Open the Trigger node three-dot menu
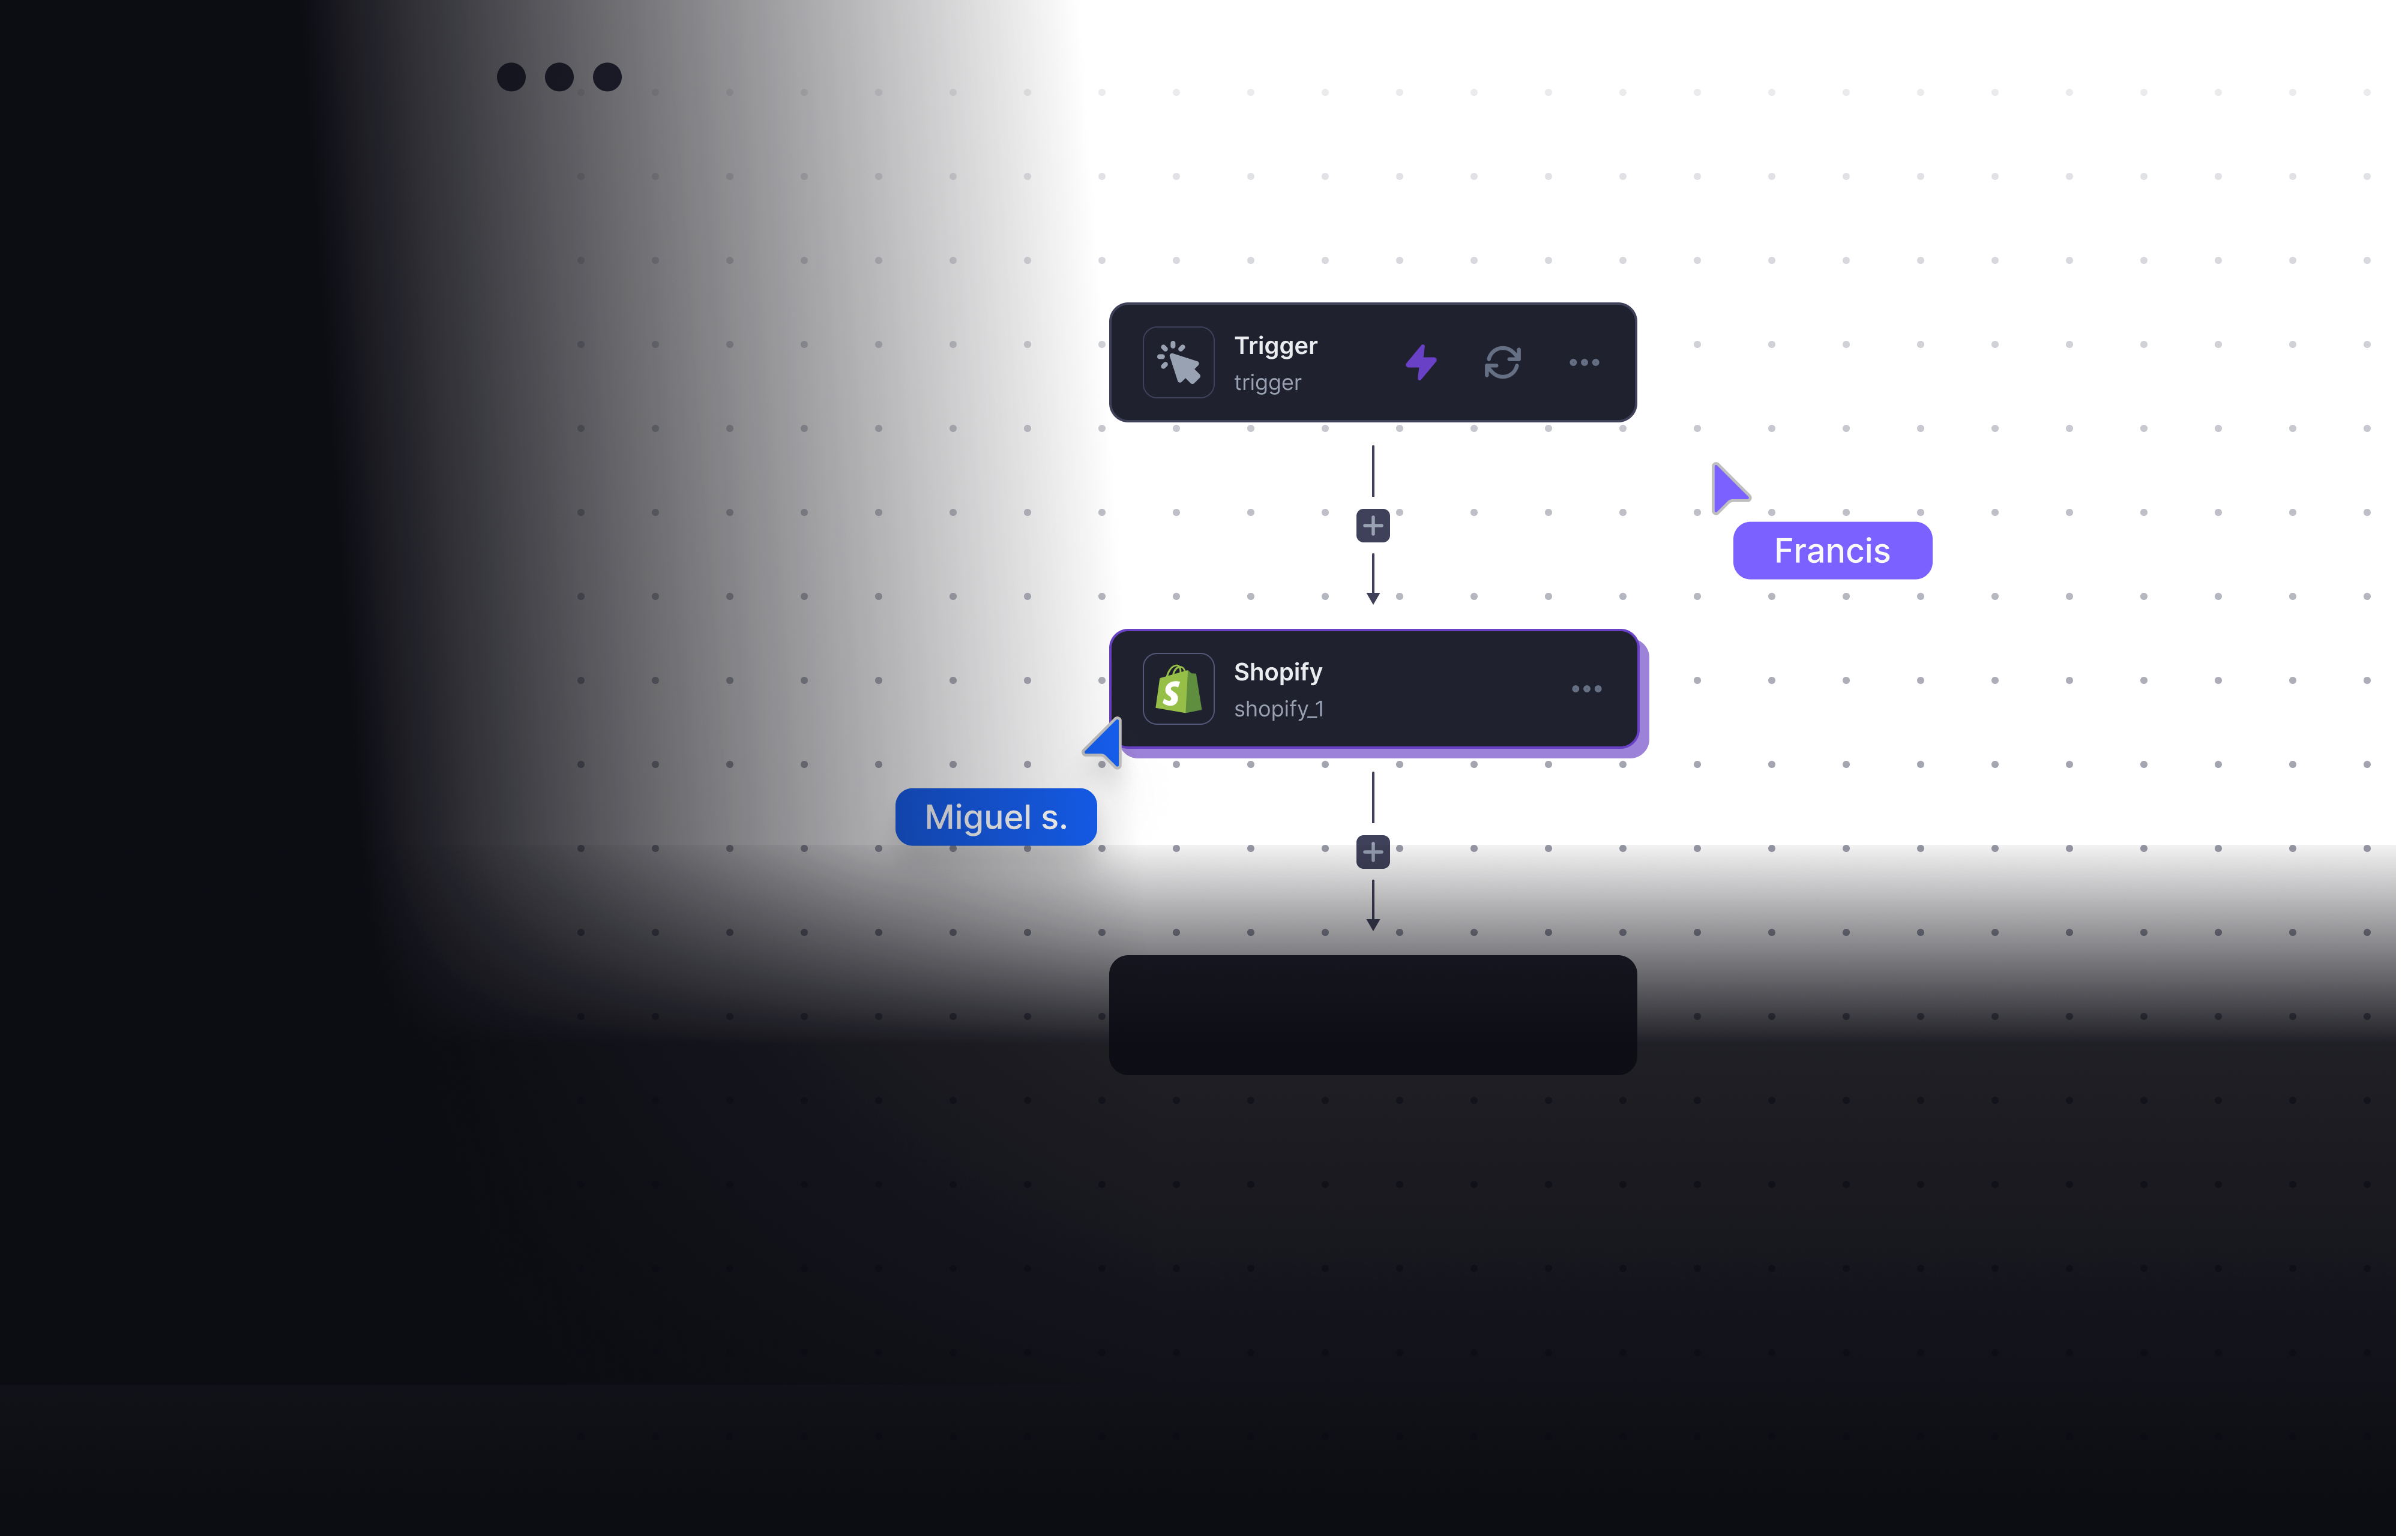2408x1536 pixels. 1584,363
